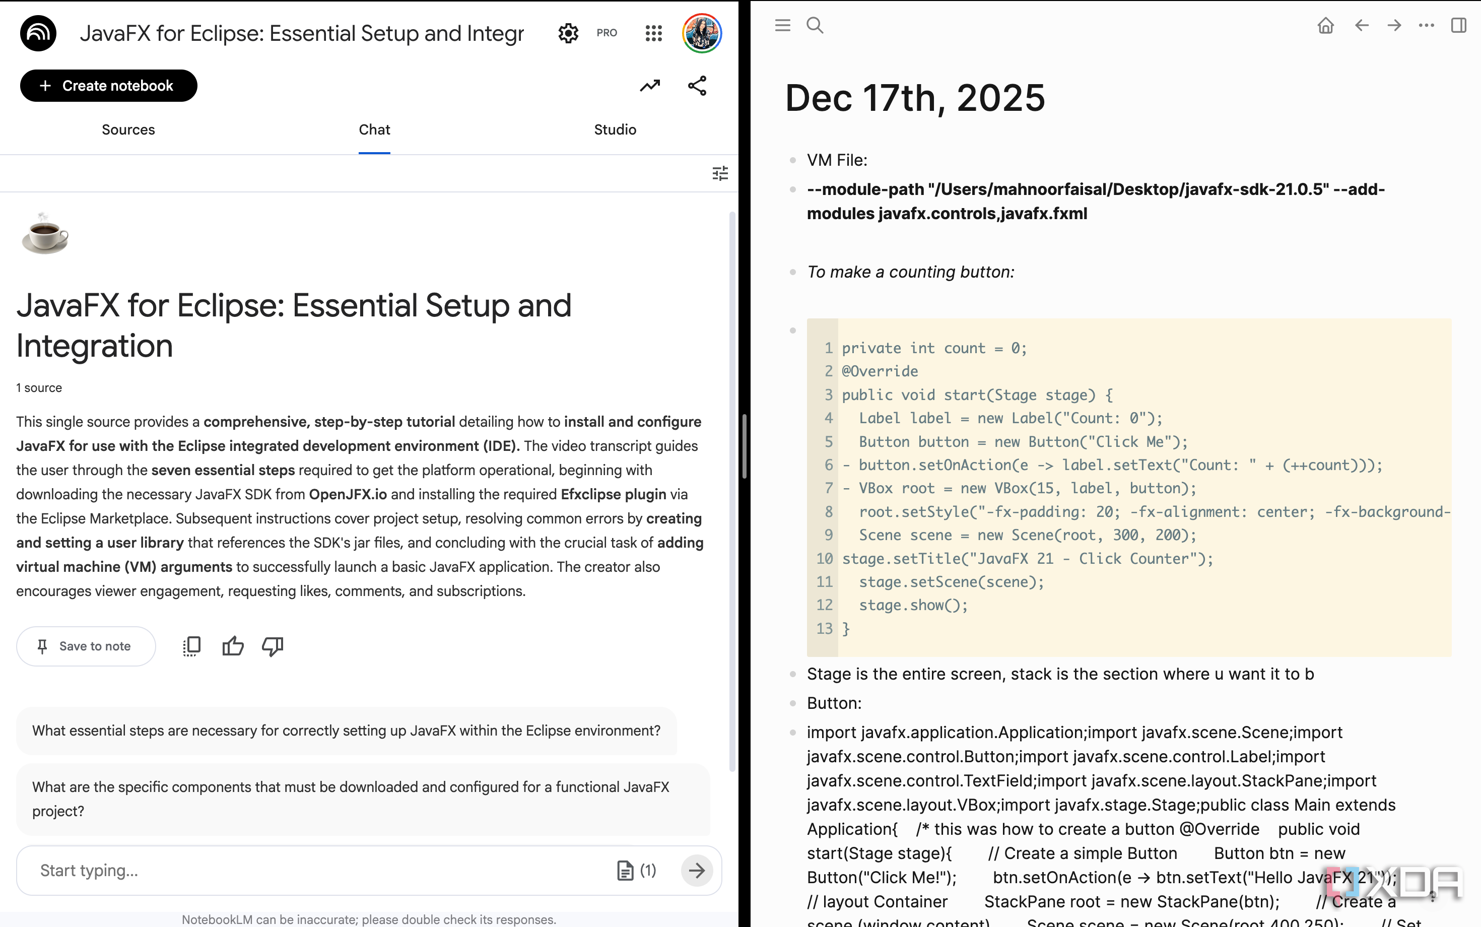Click Save to note button
Viewport: 1481px width, 927px height.
click(x=86, y=646)
